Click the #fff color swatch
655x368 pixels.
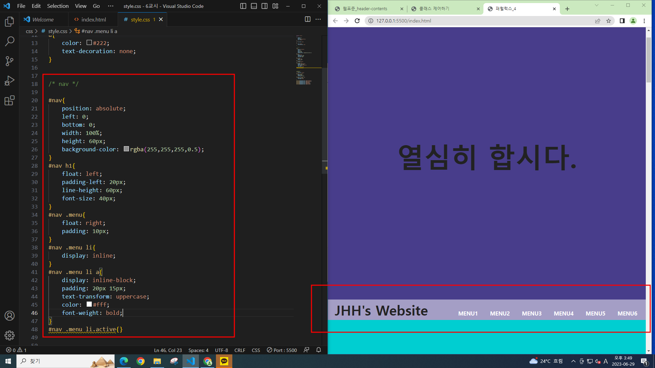(89, 304)
